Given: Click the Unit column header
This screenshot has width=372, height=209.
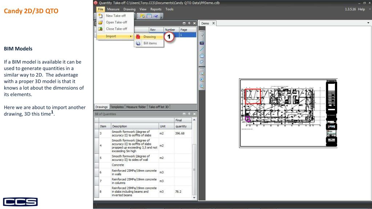Looking at the screenshot, I should pos(166,126).
